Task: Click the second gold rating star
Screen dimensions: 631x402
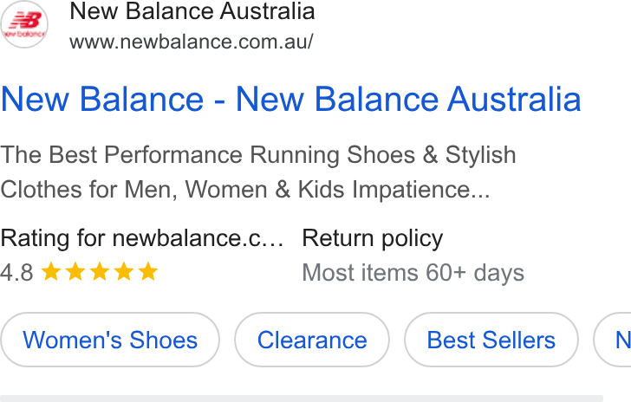Action: pos(75,272)
